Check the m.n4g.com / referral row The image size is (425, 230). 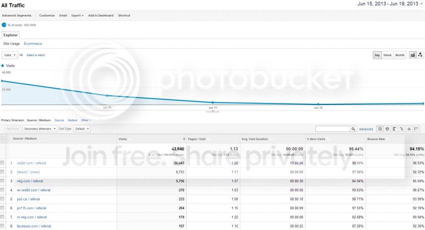click(2, 217)
